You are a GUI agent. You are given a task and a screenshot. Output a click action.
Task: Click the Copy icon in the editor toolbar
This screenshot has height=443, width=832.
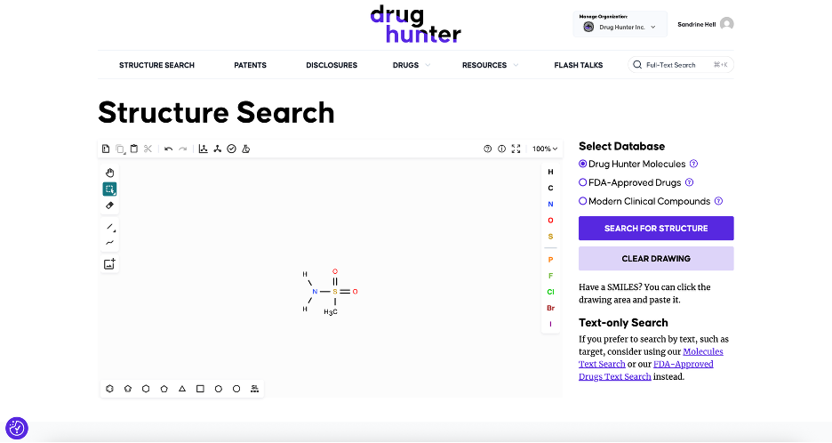click(120, 149)
